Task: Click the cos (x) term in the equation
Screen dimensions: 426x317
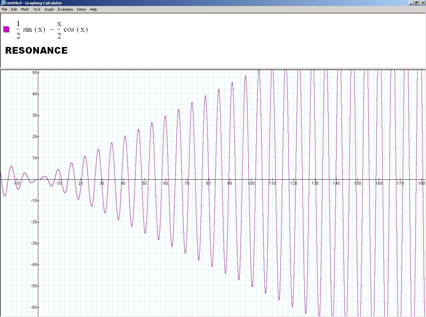Action: point(76,29)
